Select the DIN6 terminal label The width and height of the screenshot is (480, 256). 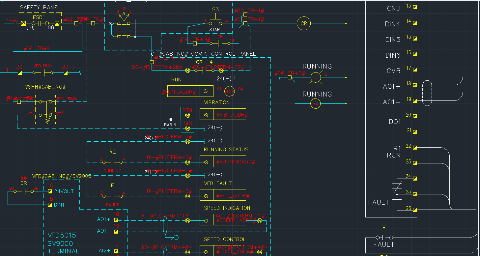[x=393, y=55]
